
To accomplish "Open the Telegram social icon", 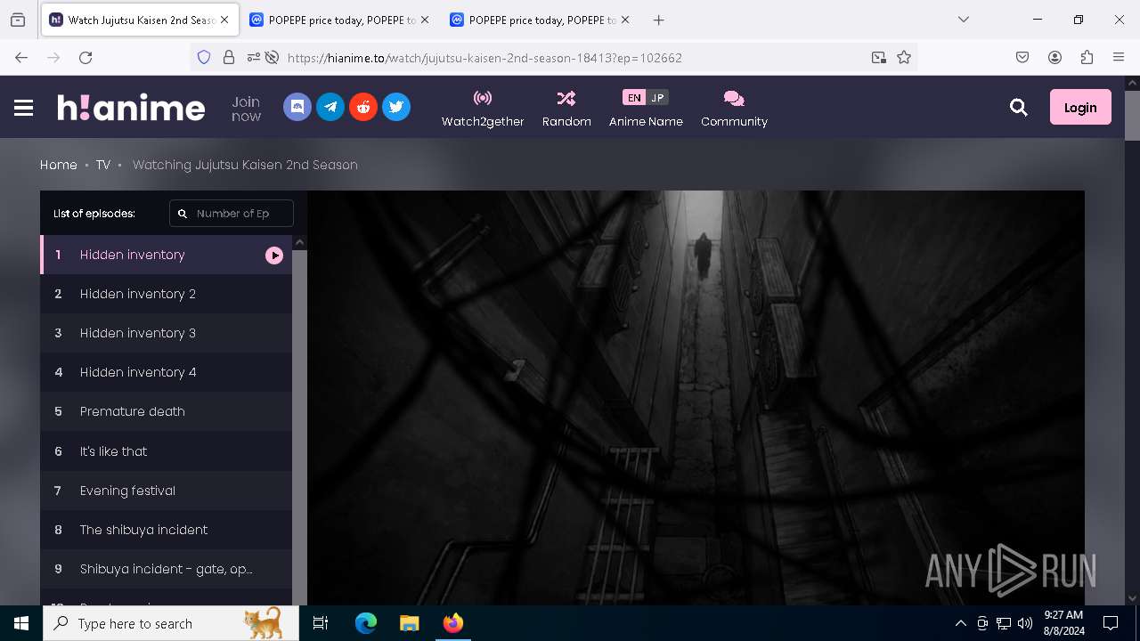I will pyautogui.click(x=330, y=107).
